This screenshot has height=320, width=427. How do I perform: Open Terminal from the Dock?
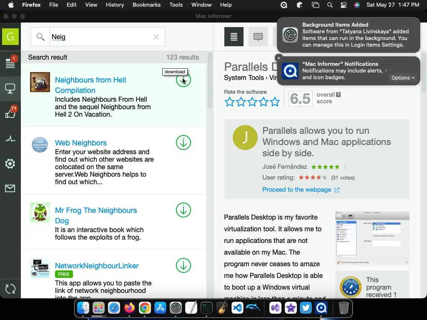pos(206,308)
